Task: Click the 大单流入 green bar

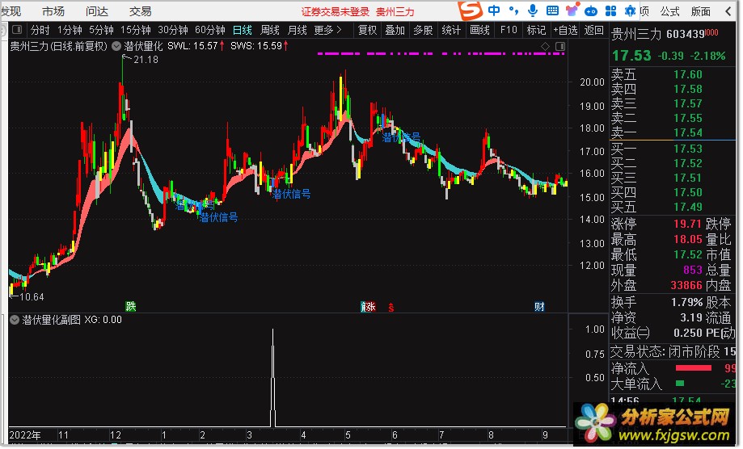Action: pyautogui.click(x=680, y=384)
